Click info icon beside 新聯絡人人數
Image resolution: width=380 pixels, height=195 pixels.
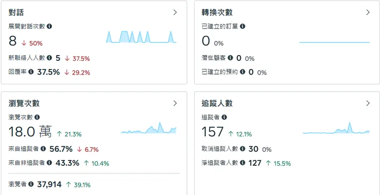pyautogui.click(x=49, y=58)
